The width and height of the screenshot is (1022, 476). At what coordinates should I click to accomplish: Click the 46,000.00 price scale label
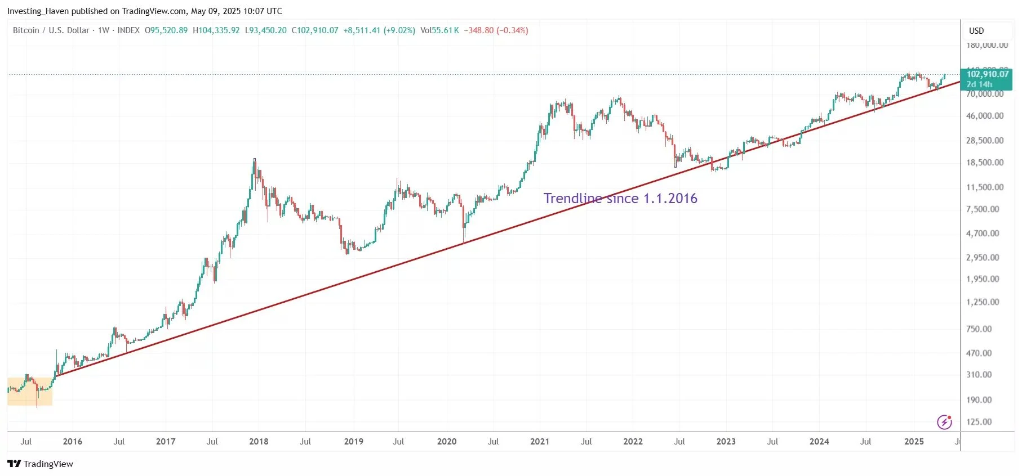[x=985, y=116]
